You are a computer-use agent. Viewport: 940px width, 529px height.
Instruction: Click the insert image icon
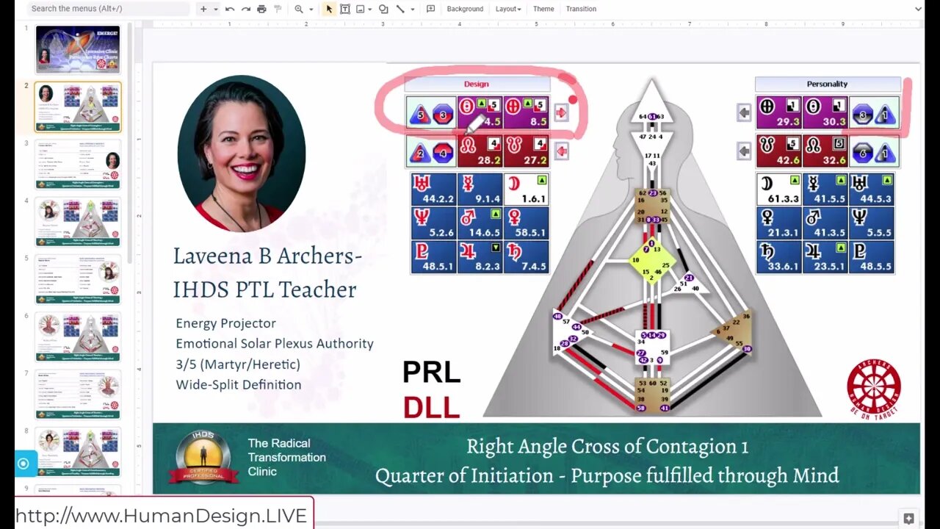coord(360,9)
